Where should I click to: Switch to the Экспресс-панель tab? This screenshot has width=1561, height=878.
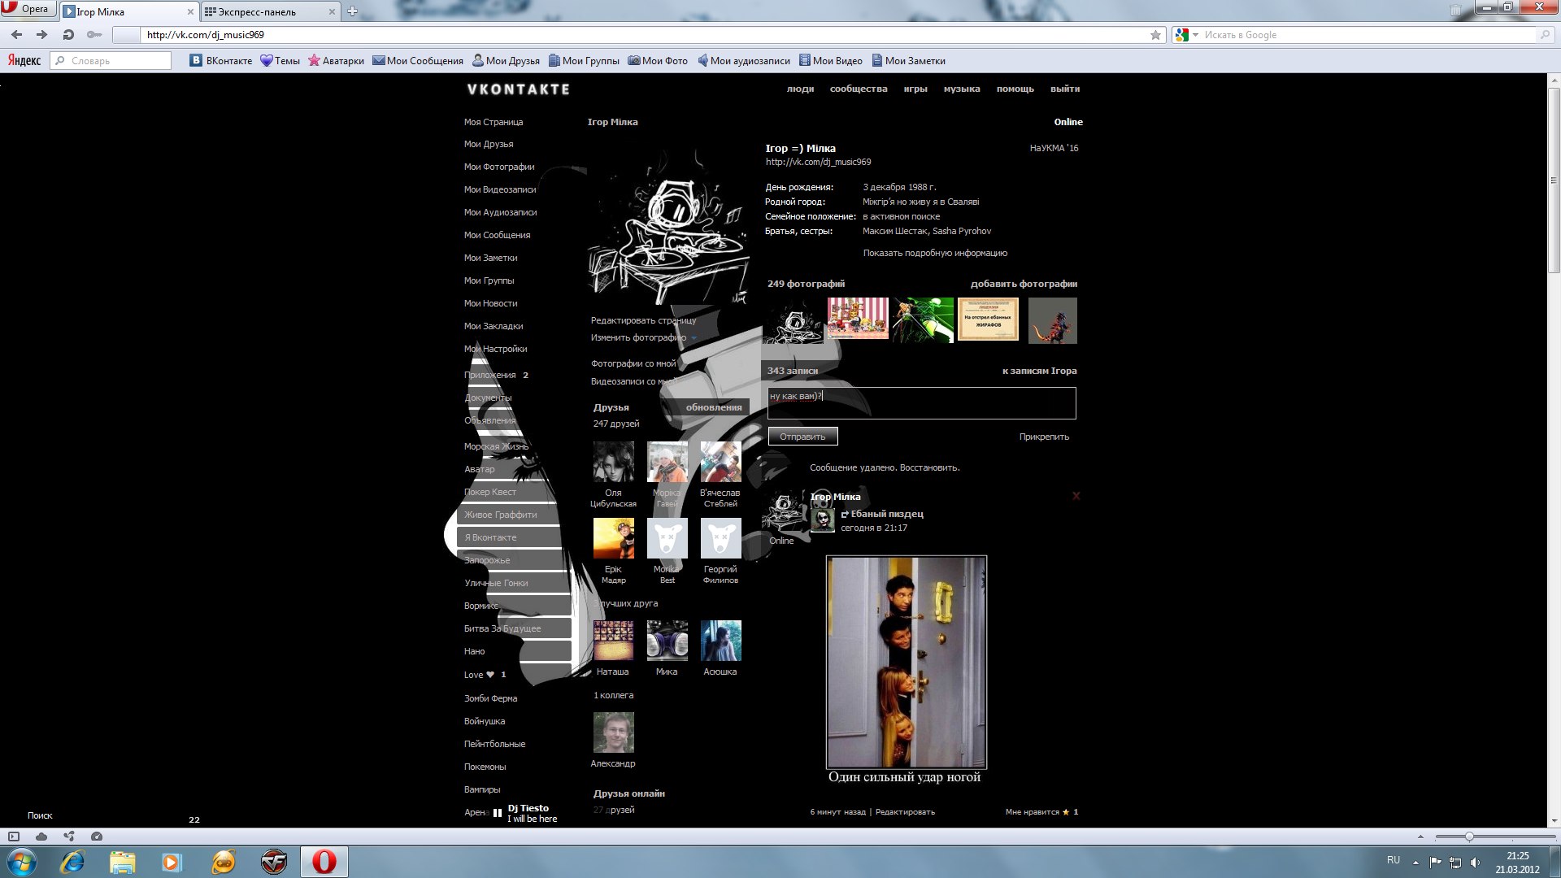(256, 11)
